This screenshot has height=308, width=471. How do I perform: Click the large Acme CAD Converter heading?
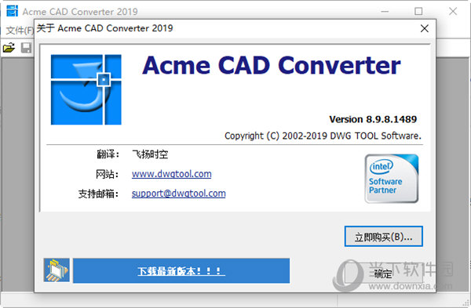coord(272,65)
